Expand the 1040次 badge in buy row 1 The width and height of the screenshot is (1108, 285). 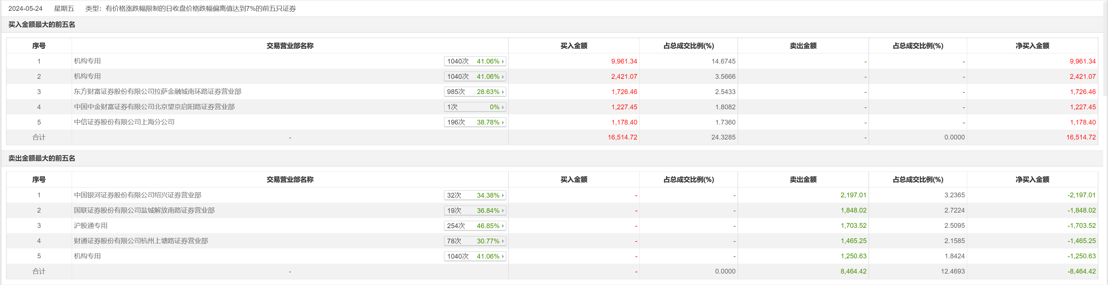pos(475,61)
